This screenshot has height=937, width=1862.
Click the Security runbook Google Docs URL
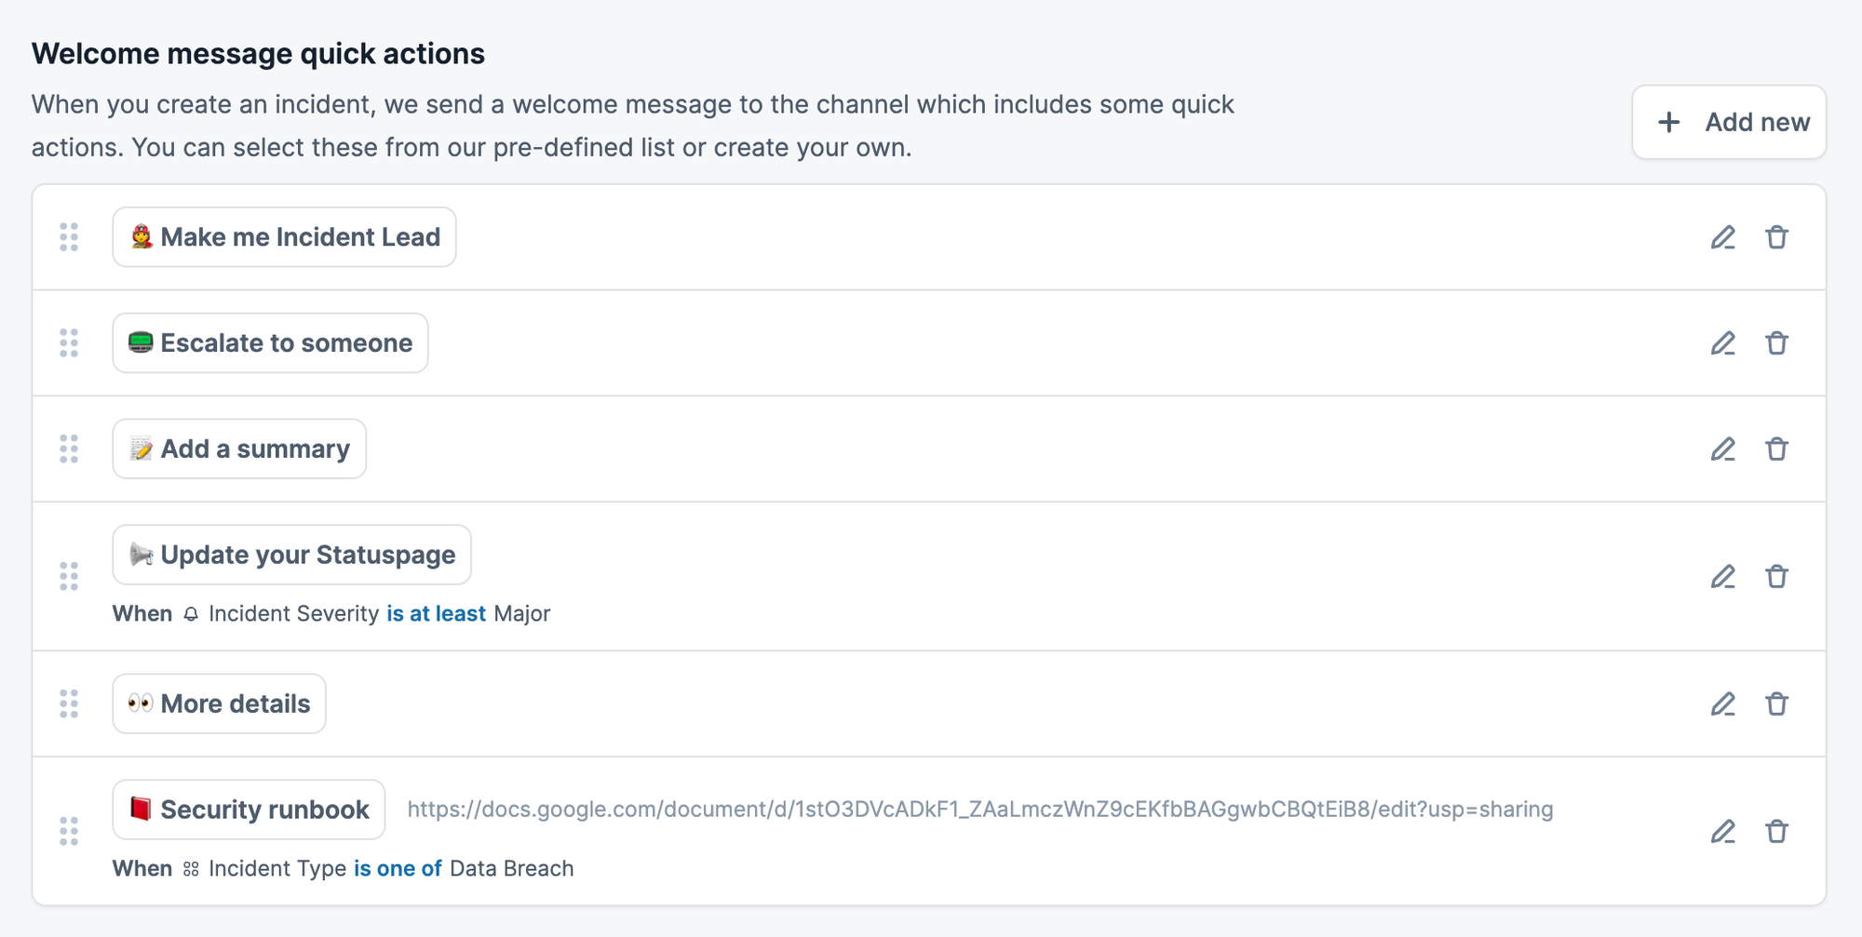click(x=979, y=810)
